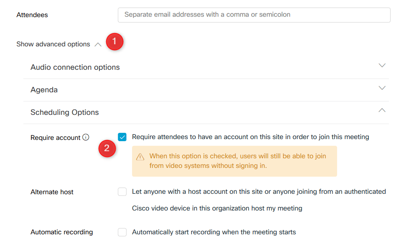Image resolution: width=414 pixels, height=246 pixels.
Task: Collapse advanced options using the up chevron
Action: click(x=98, y=44)
